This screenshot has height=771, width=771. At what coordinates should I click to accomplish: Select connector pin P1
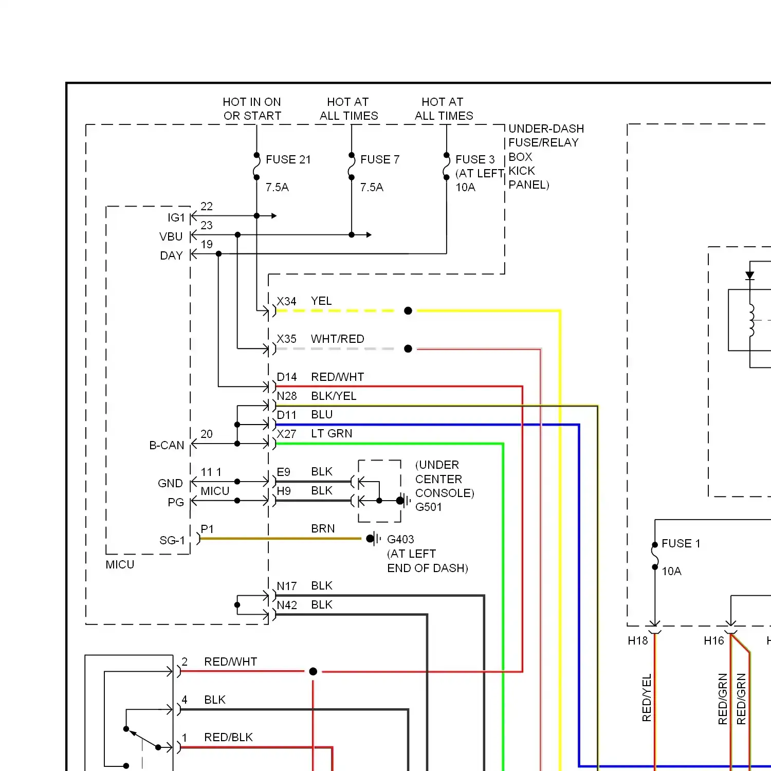click(207, 529)
